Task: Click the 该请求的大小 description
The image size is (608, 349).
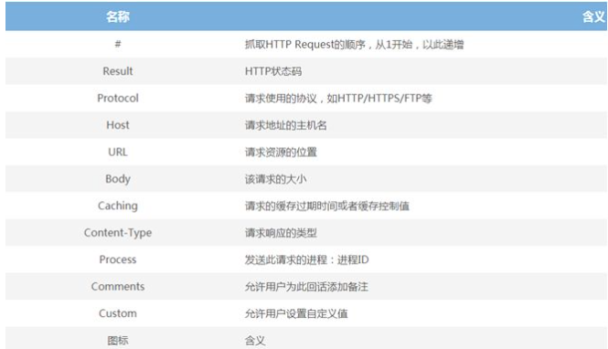Action: [x=276, y=179]
